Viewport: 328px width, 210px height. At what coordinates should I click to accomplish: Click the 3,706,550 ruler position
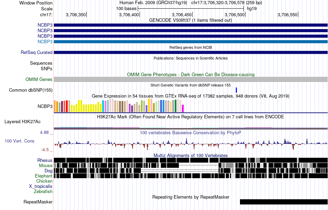287,15
